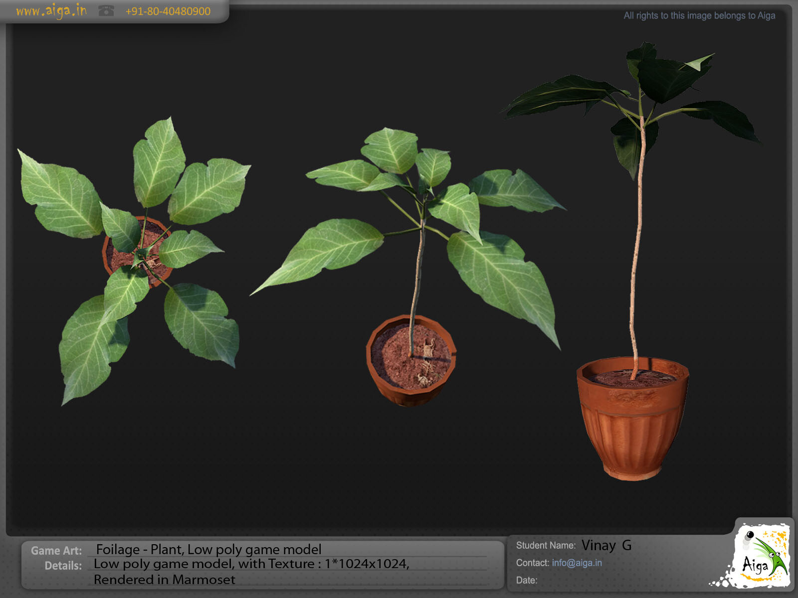Click the thin stem of the tall plant

click(636, 249)
